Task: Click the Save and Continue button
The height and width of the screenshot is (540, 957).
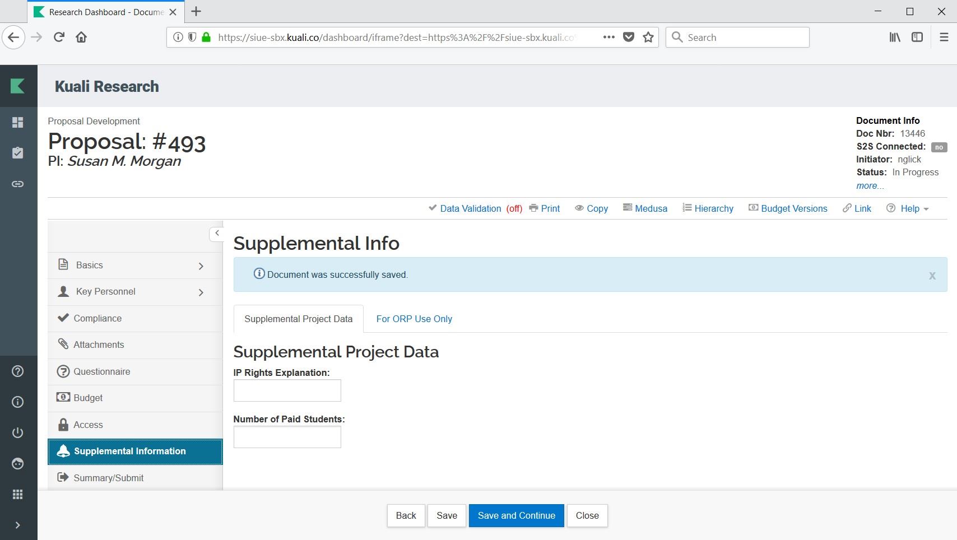Action: tap(516, 515)
